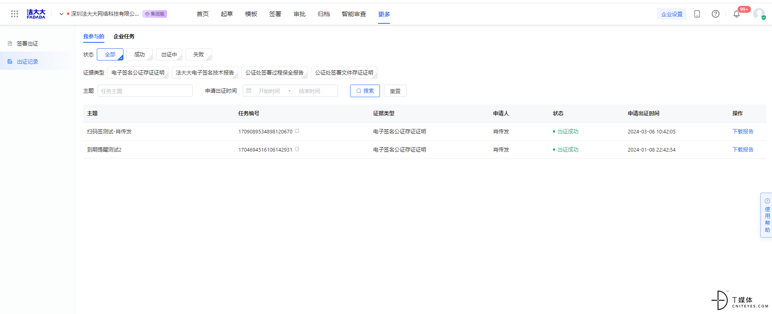The width and height of the screenshot is (772, 314).
Task: Open the user avatar menu
Action: [x=759, y=14]
